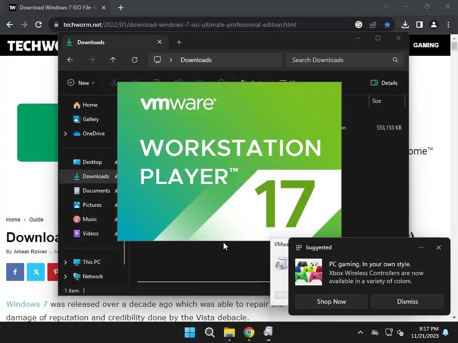
Task: Select the Download Windows 7 ISO tab
Action: tap(55, 8)
